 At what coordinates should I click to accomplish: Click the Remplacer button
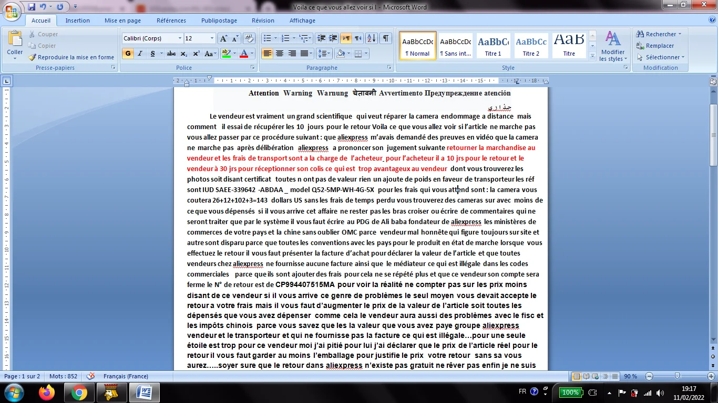[655, 46]
